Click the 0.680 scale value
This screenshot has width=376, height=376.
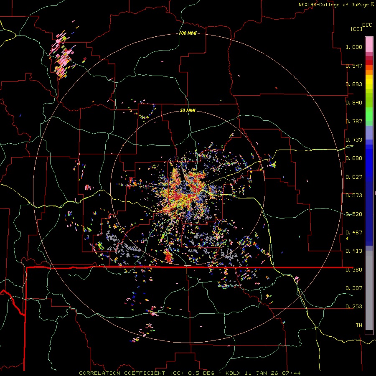pos(354,158)
